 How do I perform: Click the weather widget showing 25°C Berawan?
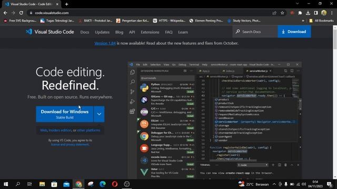pos(254,184)
